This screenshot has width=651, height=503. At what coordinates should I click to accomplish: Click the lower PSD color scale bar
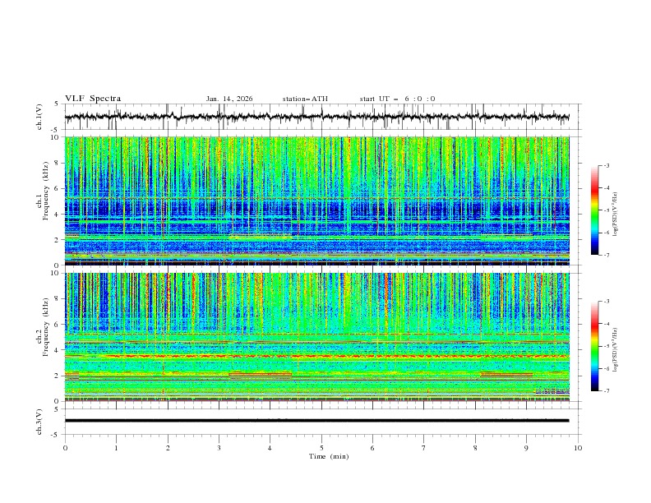(x=594, y=346)
